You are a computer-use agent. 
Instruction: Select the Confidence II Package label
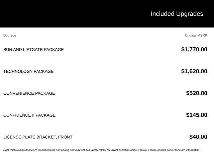(x=29, y=115)
